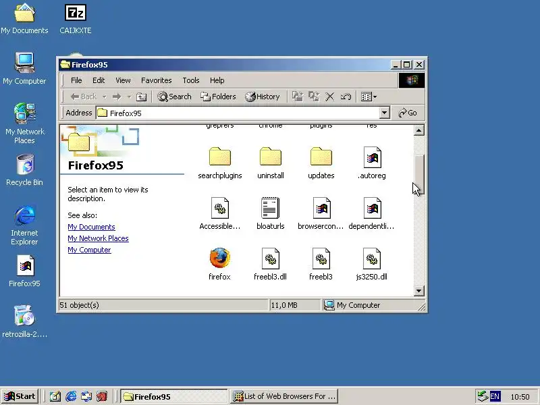Open the File menu
Screen dimensions: 540x405
(76, 80)
